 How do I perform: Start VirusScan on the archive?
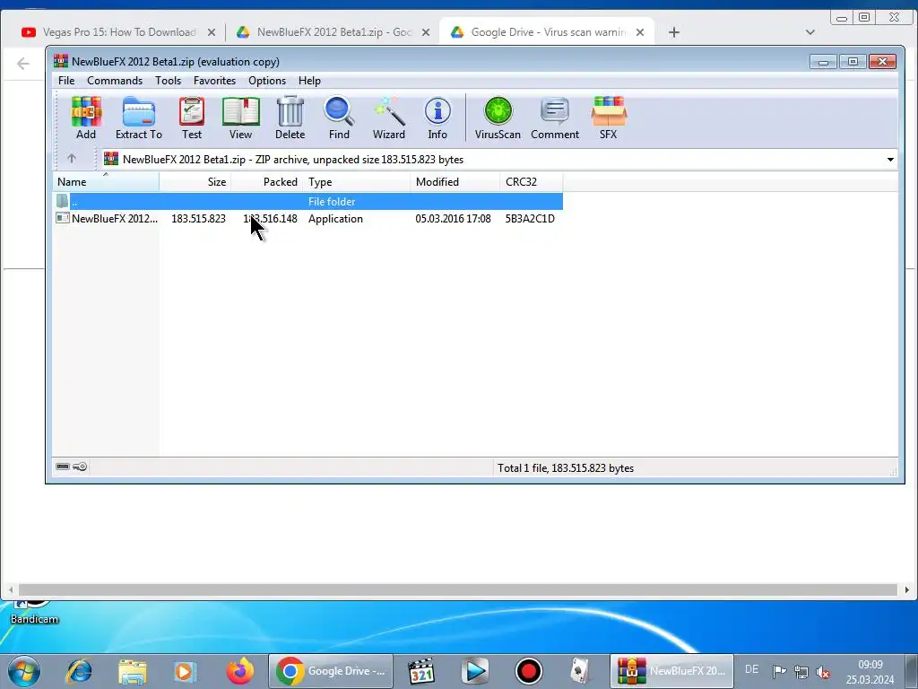coord(498,118)
